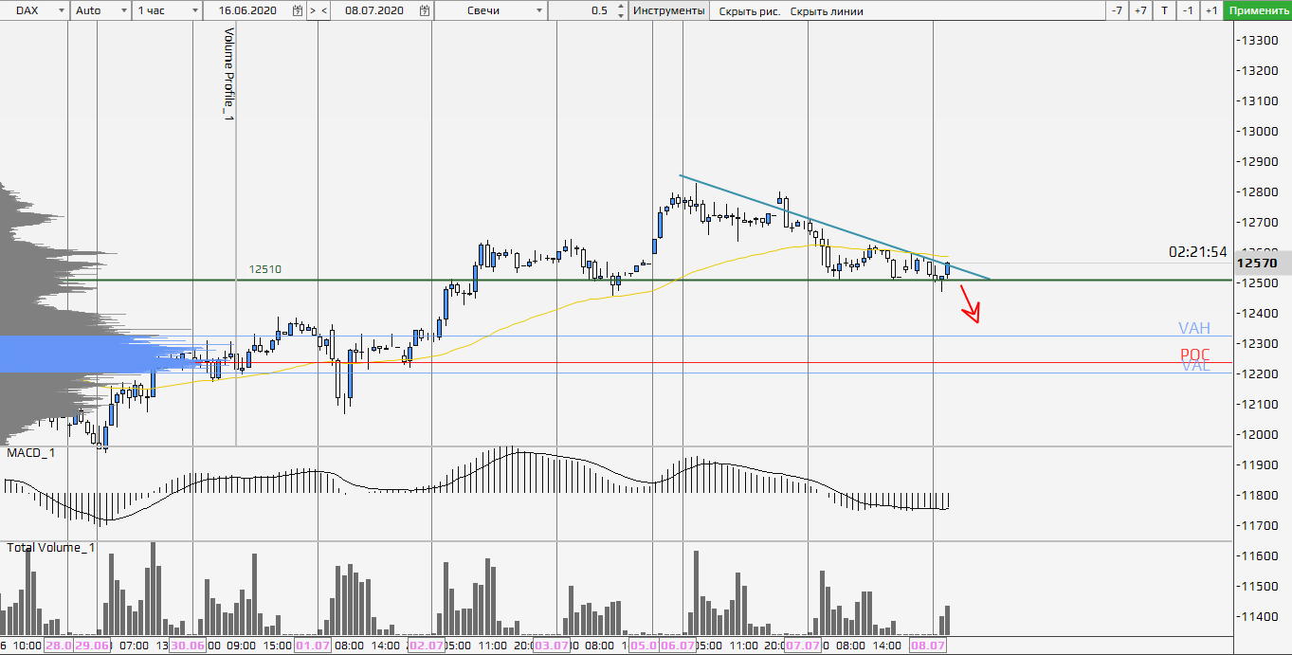
Task: Click the start date field 16.06.2020
Action: tap(250, 10)
